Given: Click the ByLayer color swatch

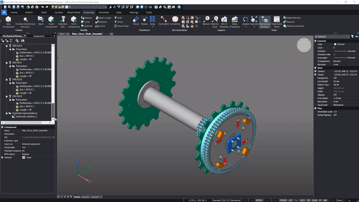Looking at the screenshot, I should click(335, 44).
